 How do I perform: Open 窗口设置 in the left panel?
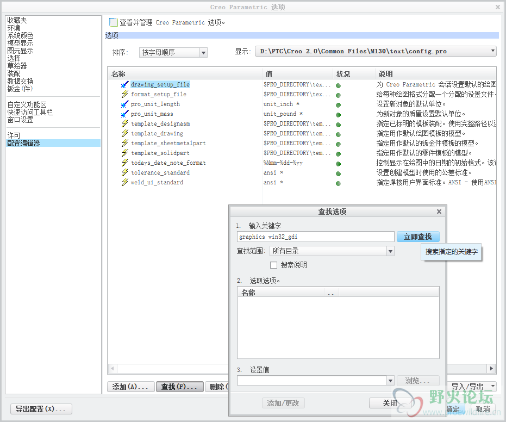(x=20, y=120)
